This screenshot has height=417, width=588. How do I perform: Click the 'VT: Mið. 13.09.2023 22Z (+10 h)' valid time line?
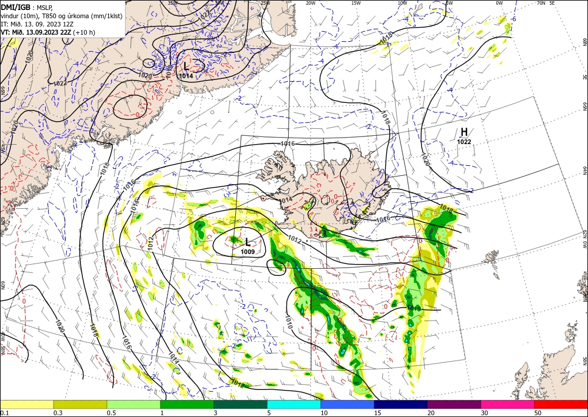48,32
